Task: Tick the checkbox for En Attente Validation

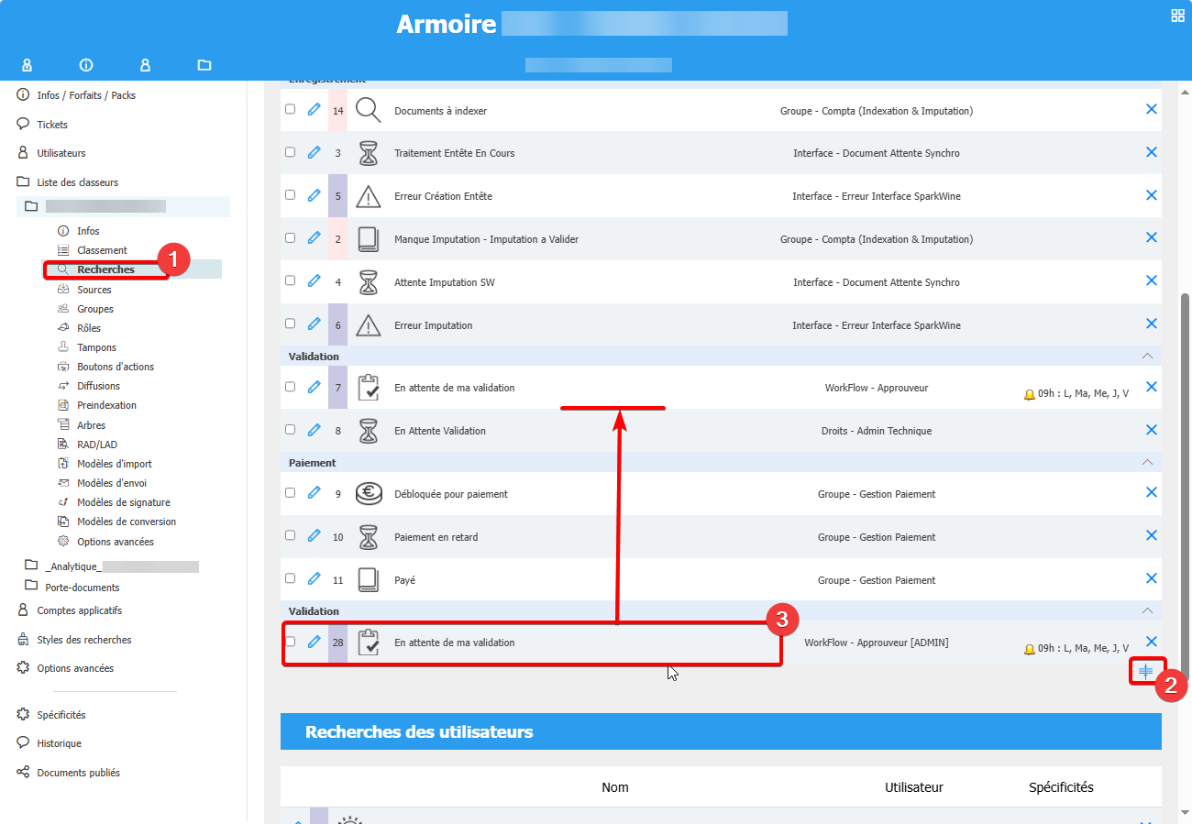Action: (x=290, y=429)
